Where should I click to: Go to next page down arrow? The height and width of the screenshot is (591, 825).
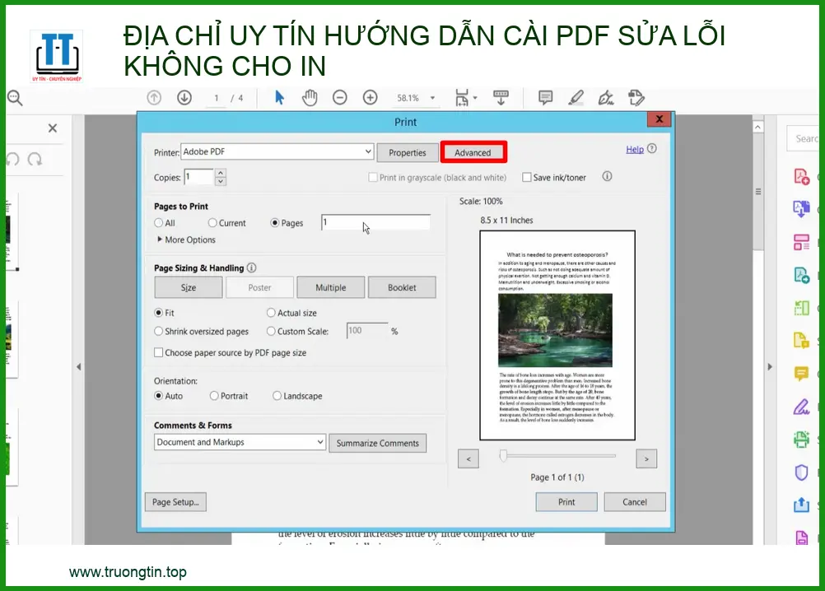(x=184, y=98)
